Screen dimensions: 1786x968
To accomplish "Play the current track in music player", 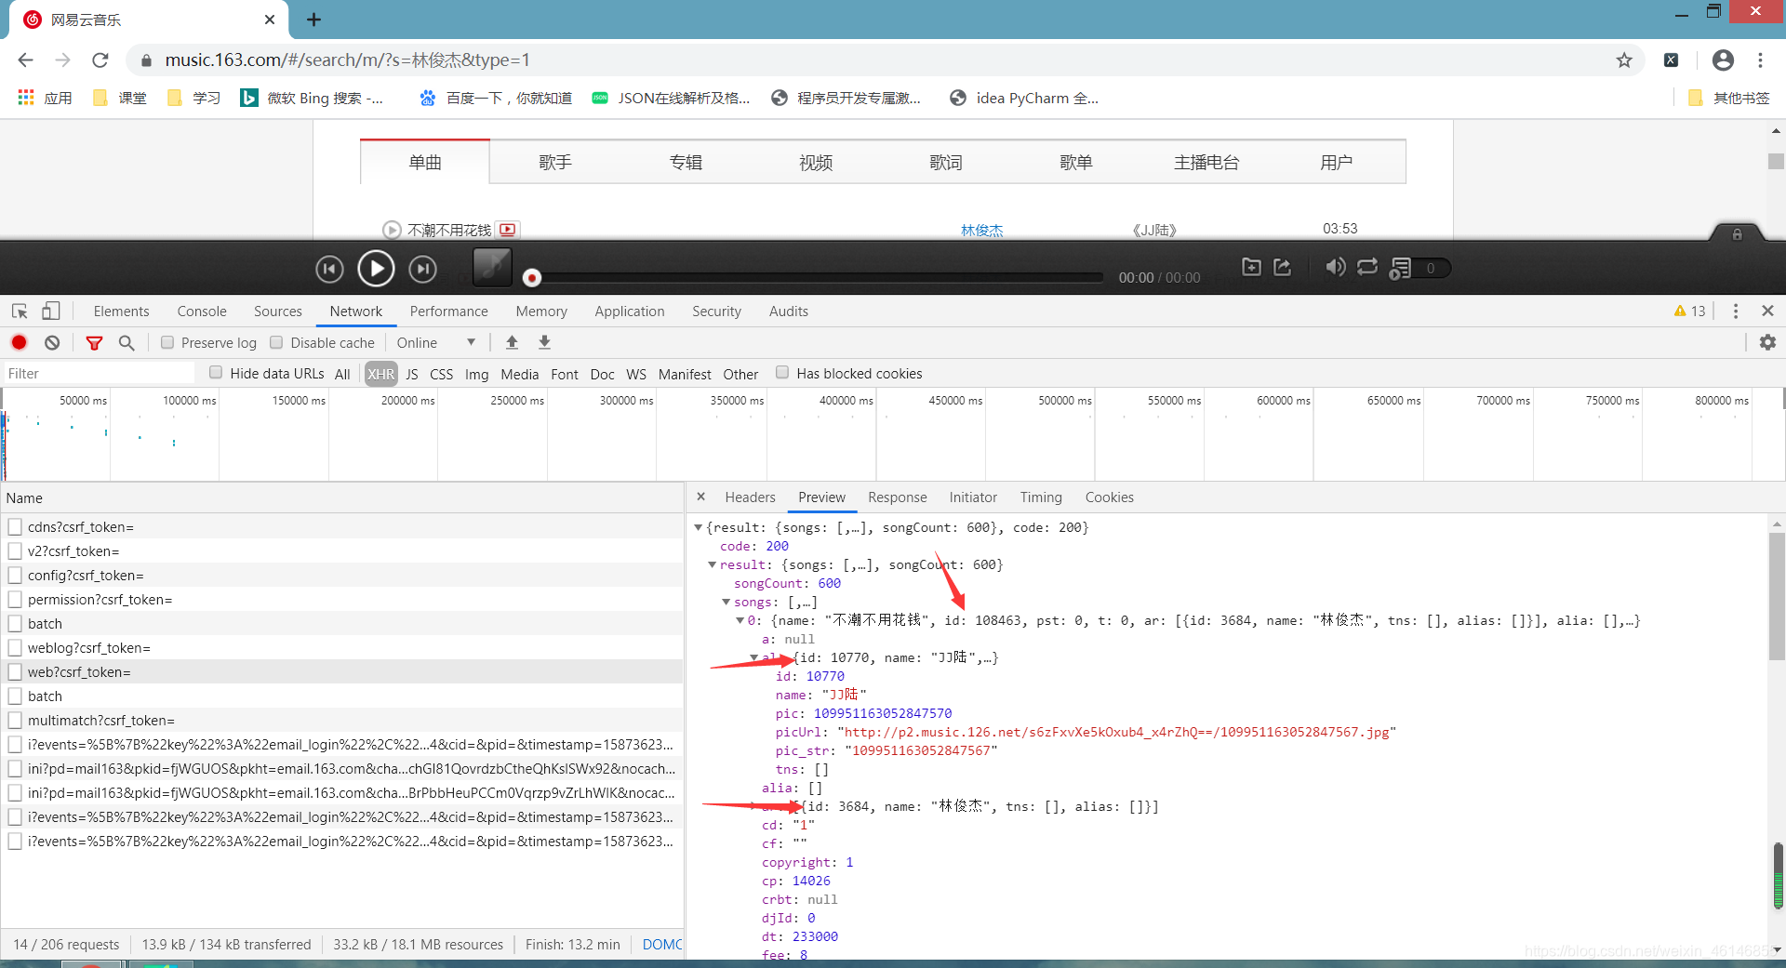I will click(x=376, y=269).
